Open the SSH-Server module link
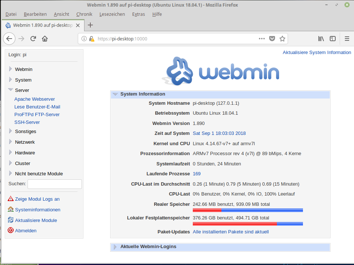 (27, 122)
